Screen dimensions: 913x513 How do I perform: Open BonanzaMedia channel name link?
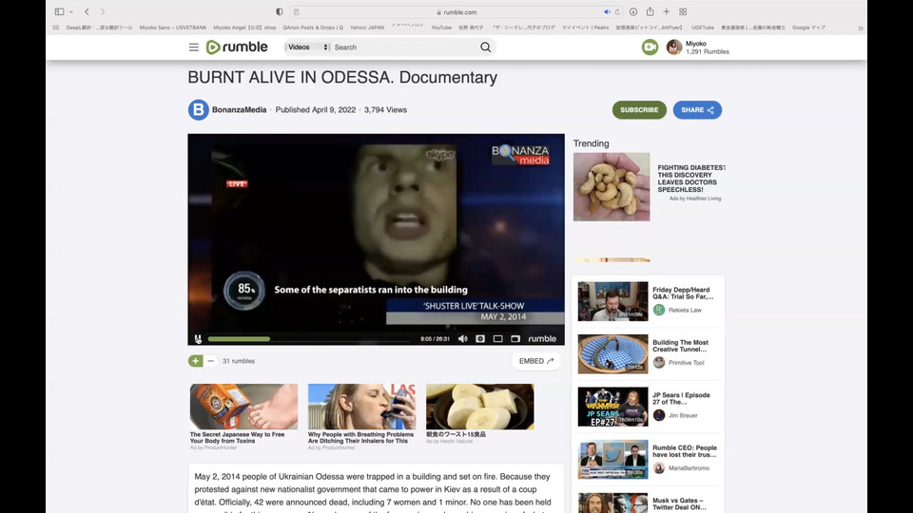[x=240, y=110]
